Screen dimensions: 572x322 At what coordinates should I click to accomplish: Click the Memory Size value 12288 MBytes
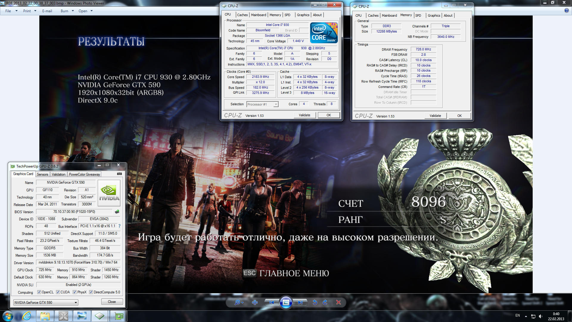tap(386, 32)
